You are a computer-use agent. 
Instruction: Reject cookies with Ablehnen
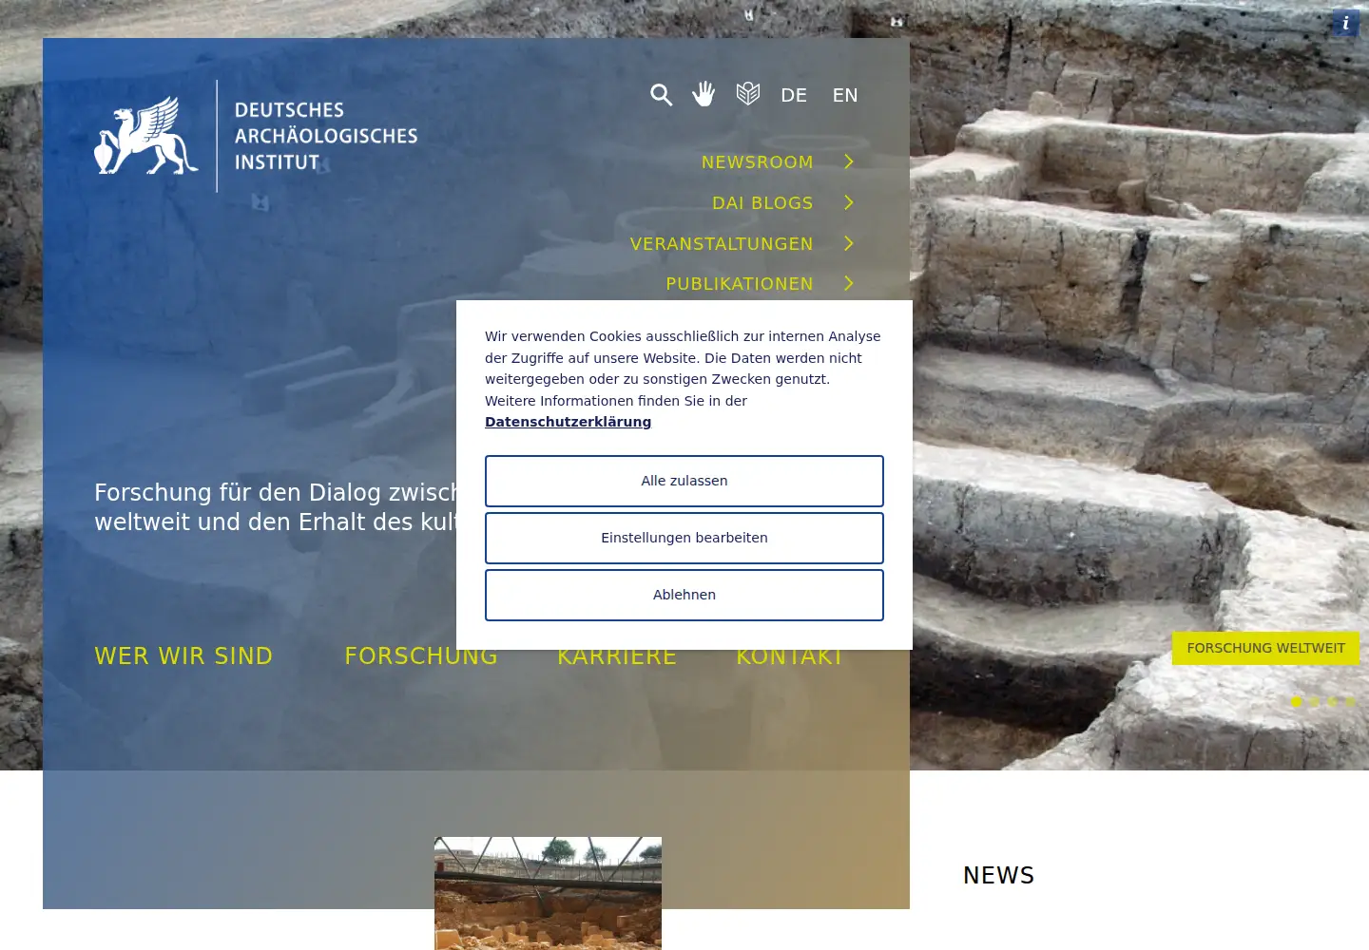[x=684, y=595]
